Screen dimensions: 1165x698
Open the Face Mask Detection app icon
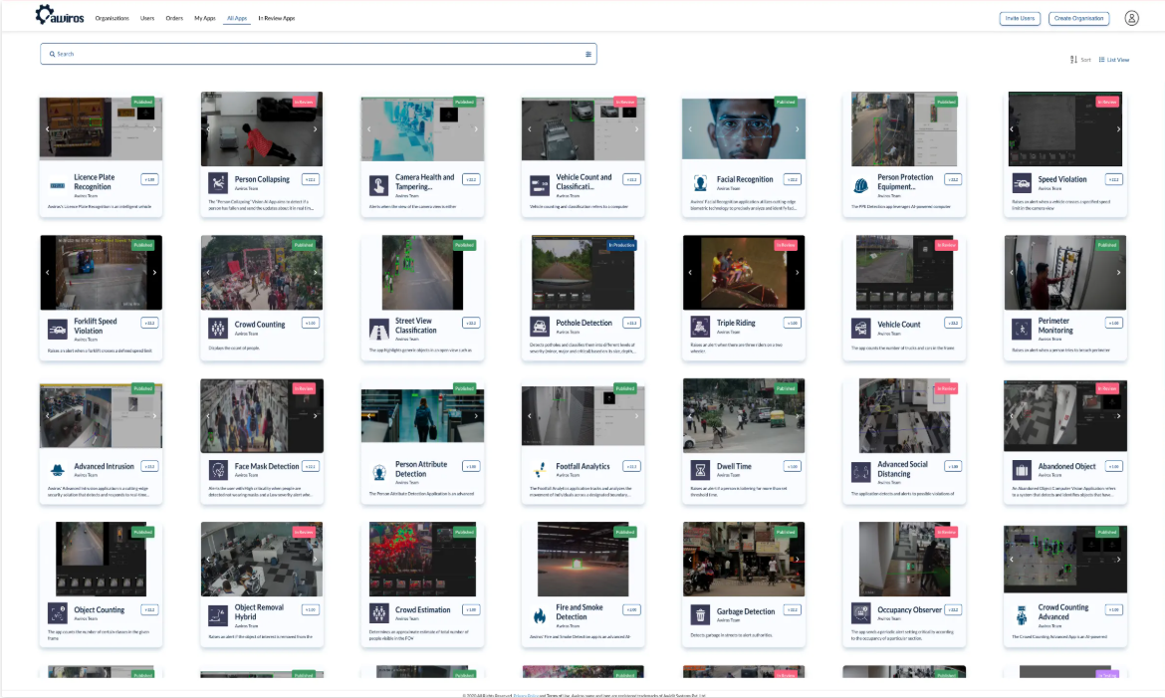click(x=218, y=470)
